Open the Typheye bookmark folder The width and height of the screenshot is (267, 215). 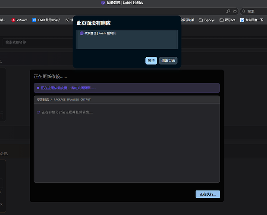click(x=207, y=20)
